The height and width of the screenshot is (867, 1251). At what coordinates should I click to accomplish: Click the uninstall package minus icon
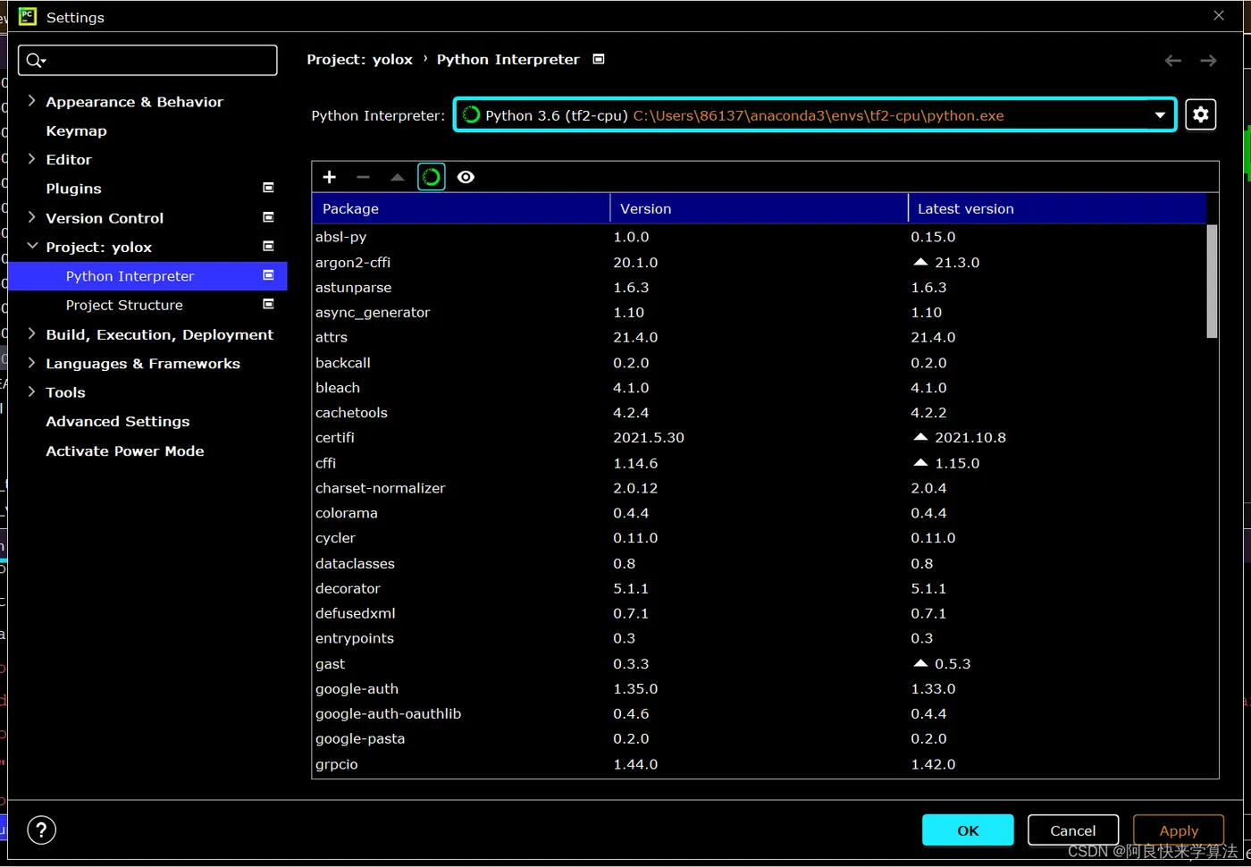point(363,177)
